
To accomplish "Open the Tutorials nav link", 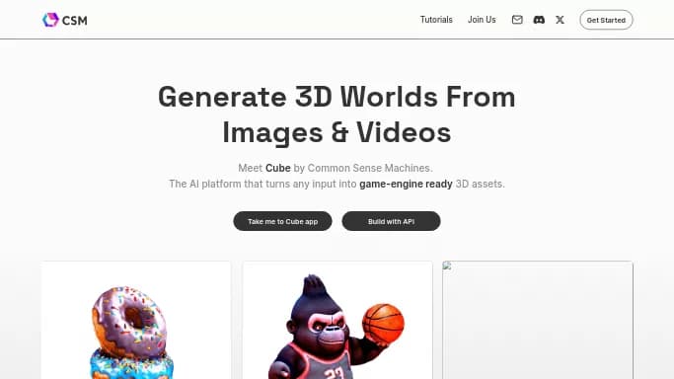I will click(436, 20).
